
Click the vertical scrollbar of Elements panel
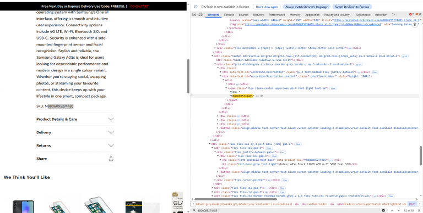(421, 155)
